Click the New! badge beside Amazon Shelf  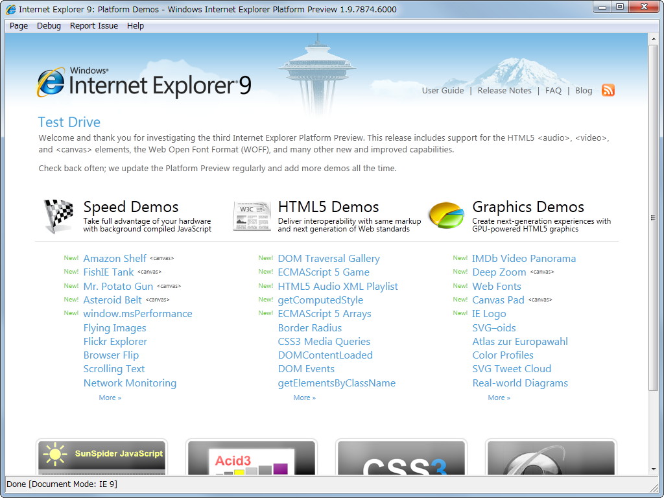[x=71, y=257]
